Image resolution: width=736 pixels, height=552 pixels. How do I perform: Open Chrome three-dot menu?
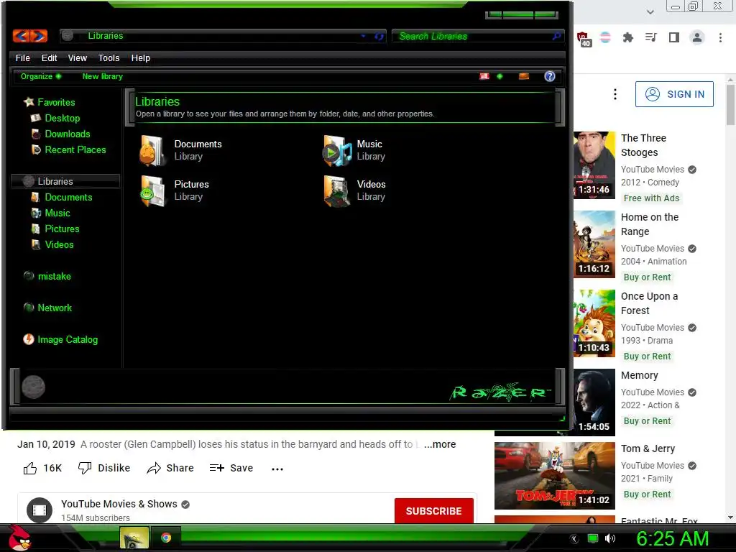[x=720, y=37]
